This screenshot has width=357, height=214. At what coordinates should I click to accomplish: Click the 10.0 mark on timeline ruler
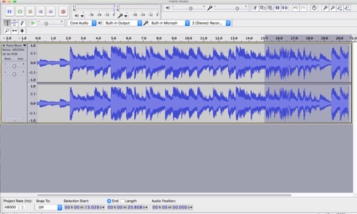tap(188, 38)
